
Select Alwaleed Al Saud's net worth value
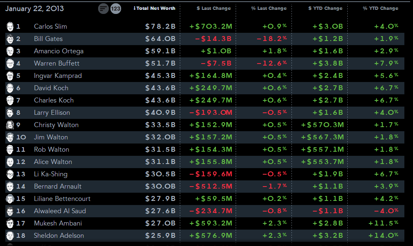coord(160,211)
